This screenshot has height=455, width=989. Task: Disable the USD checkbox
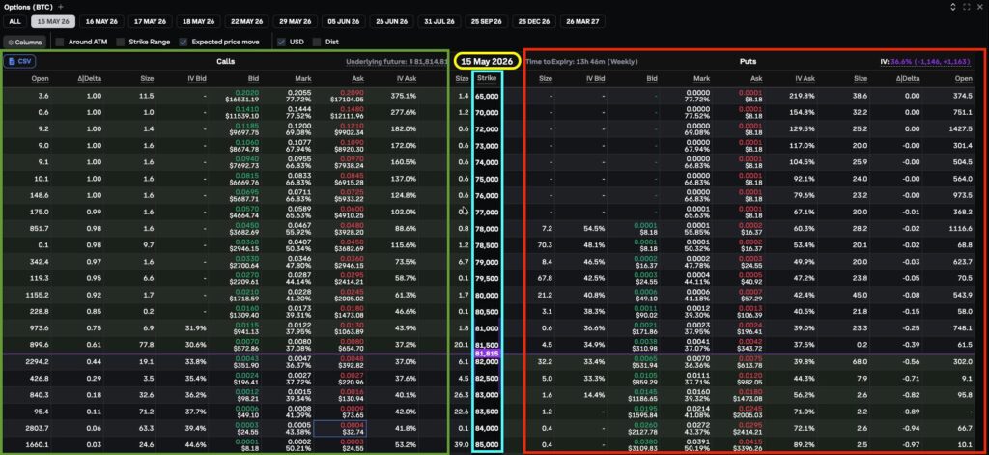281,42
